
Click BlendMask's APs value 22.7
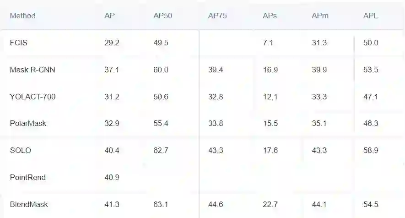(x=270, y=204)
